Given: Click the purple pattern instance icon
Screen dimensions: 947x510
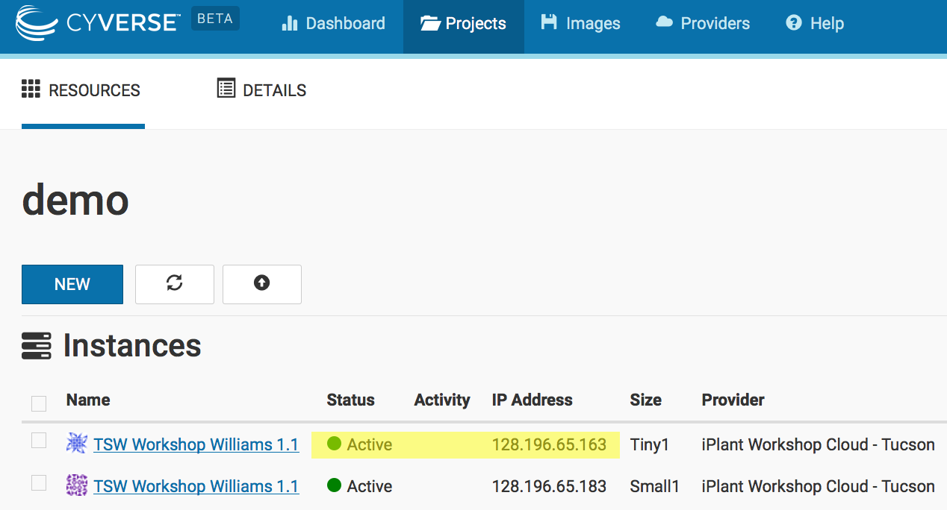Looking at the screenshot, I should (77, 485).
